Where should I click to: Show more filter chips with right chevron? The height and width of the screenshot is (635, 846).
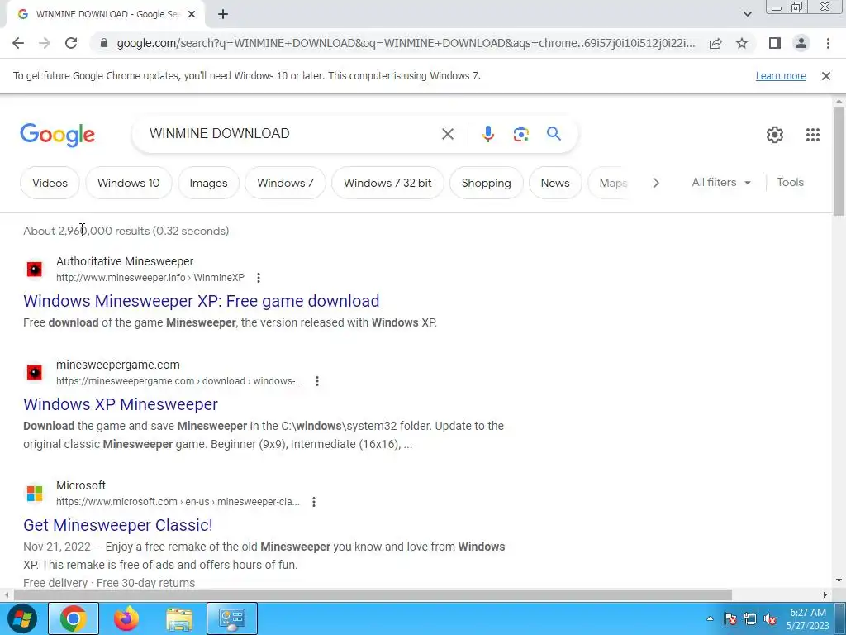[x=655, y=183]
